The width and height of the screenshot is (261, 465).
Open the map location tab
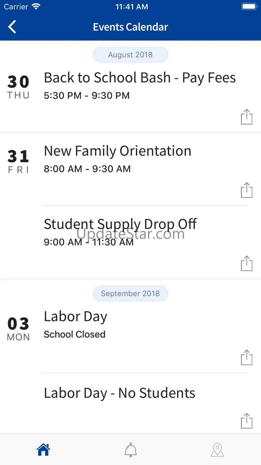217,450
